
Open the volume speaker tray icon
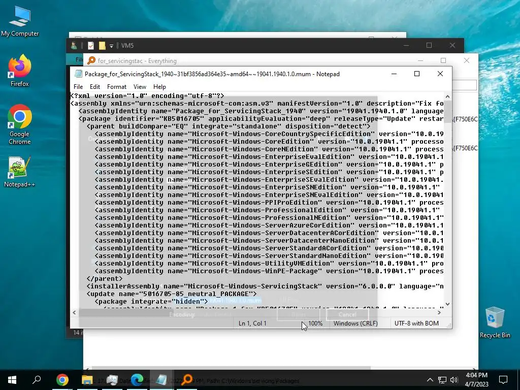454,380
